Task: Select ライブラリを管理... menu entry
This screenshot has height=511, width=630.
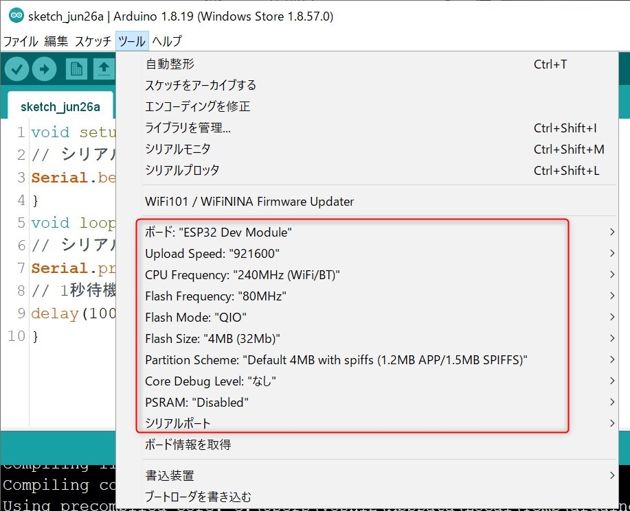Action: (188, 128)
